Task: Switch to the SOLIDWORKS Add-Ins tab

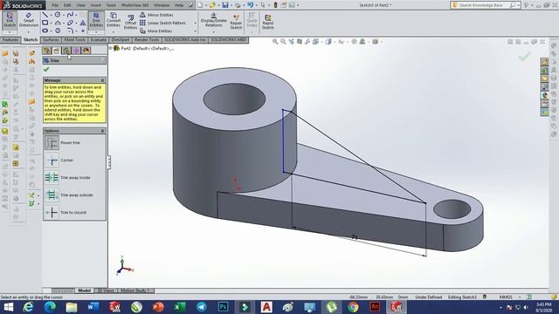Action: [x=184, y=40]
